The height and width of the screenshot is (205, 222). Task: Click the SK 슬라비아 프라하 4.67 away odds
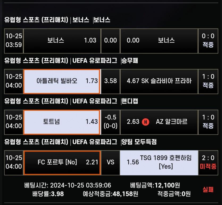tap(159, 81)
